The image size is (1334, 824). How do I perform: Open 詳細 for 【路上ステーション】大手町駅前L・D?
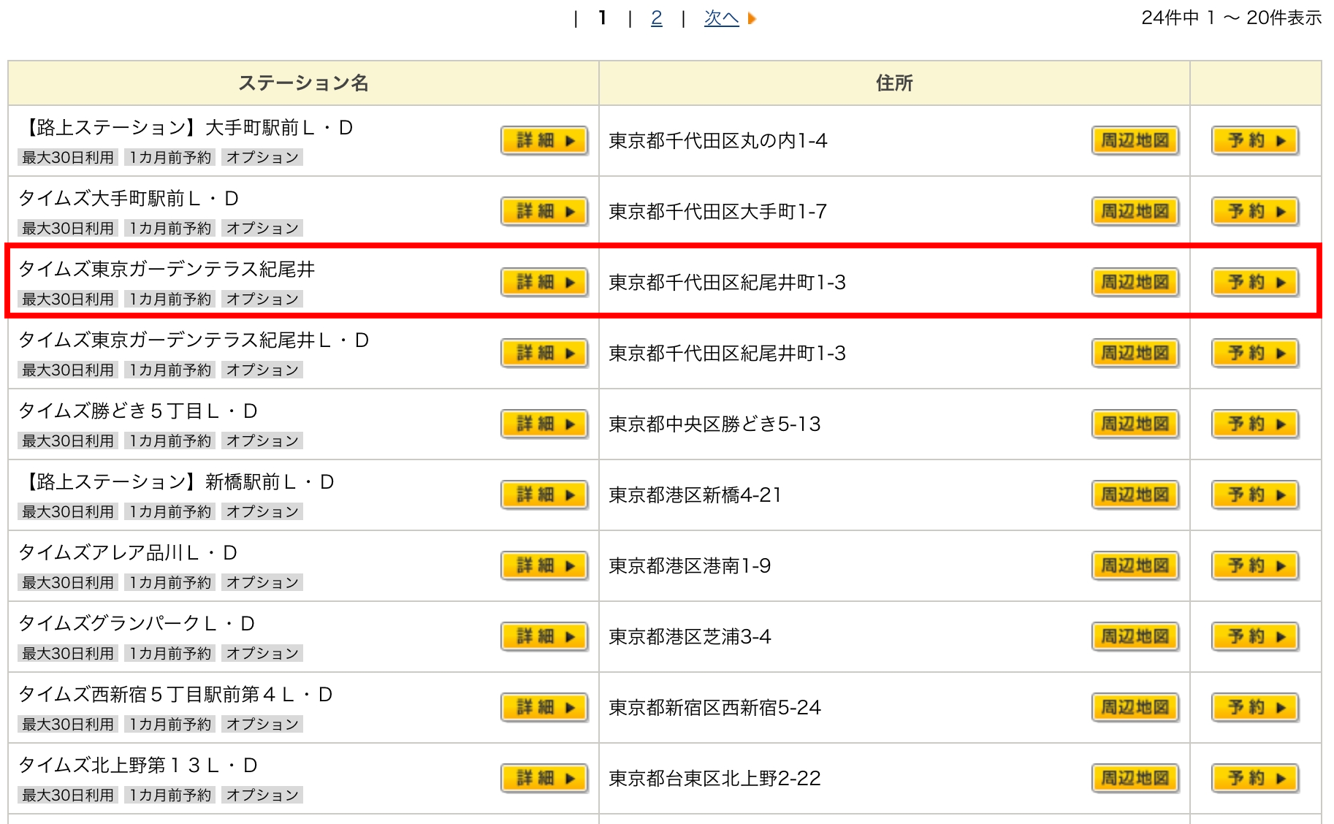[544, 140]
